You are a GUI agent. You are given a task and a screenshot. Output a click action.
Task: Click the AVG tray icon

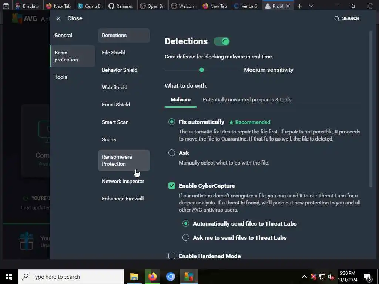(313, 277)
